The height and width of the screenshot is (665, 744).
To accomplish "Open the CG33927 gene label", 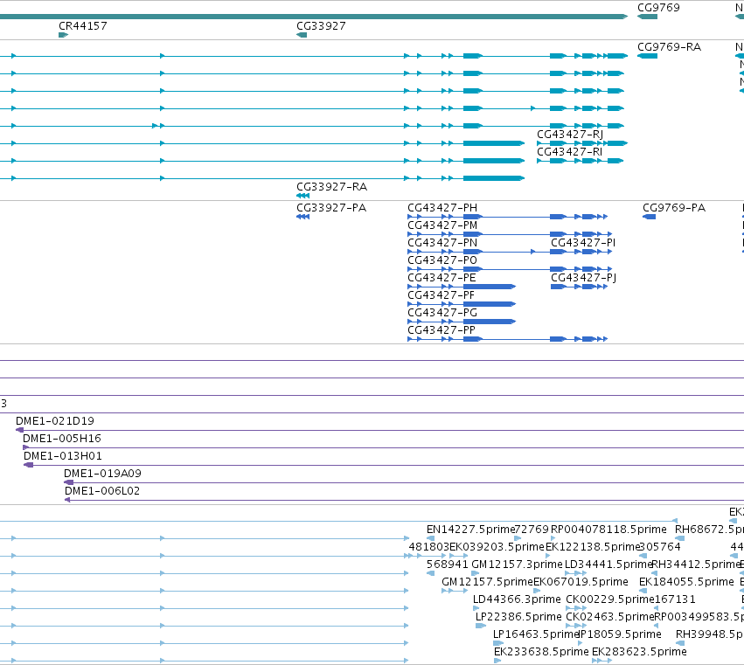I will 321,26.
